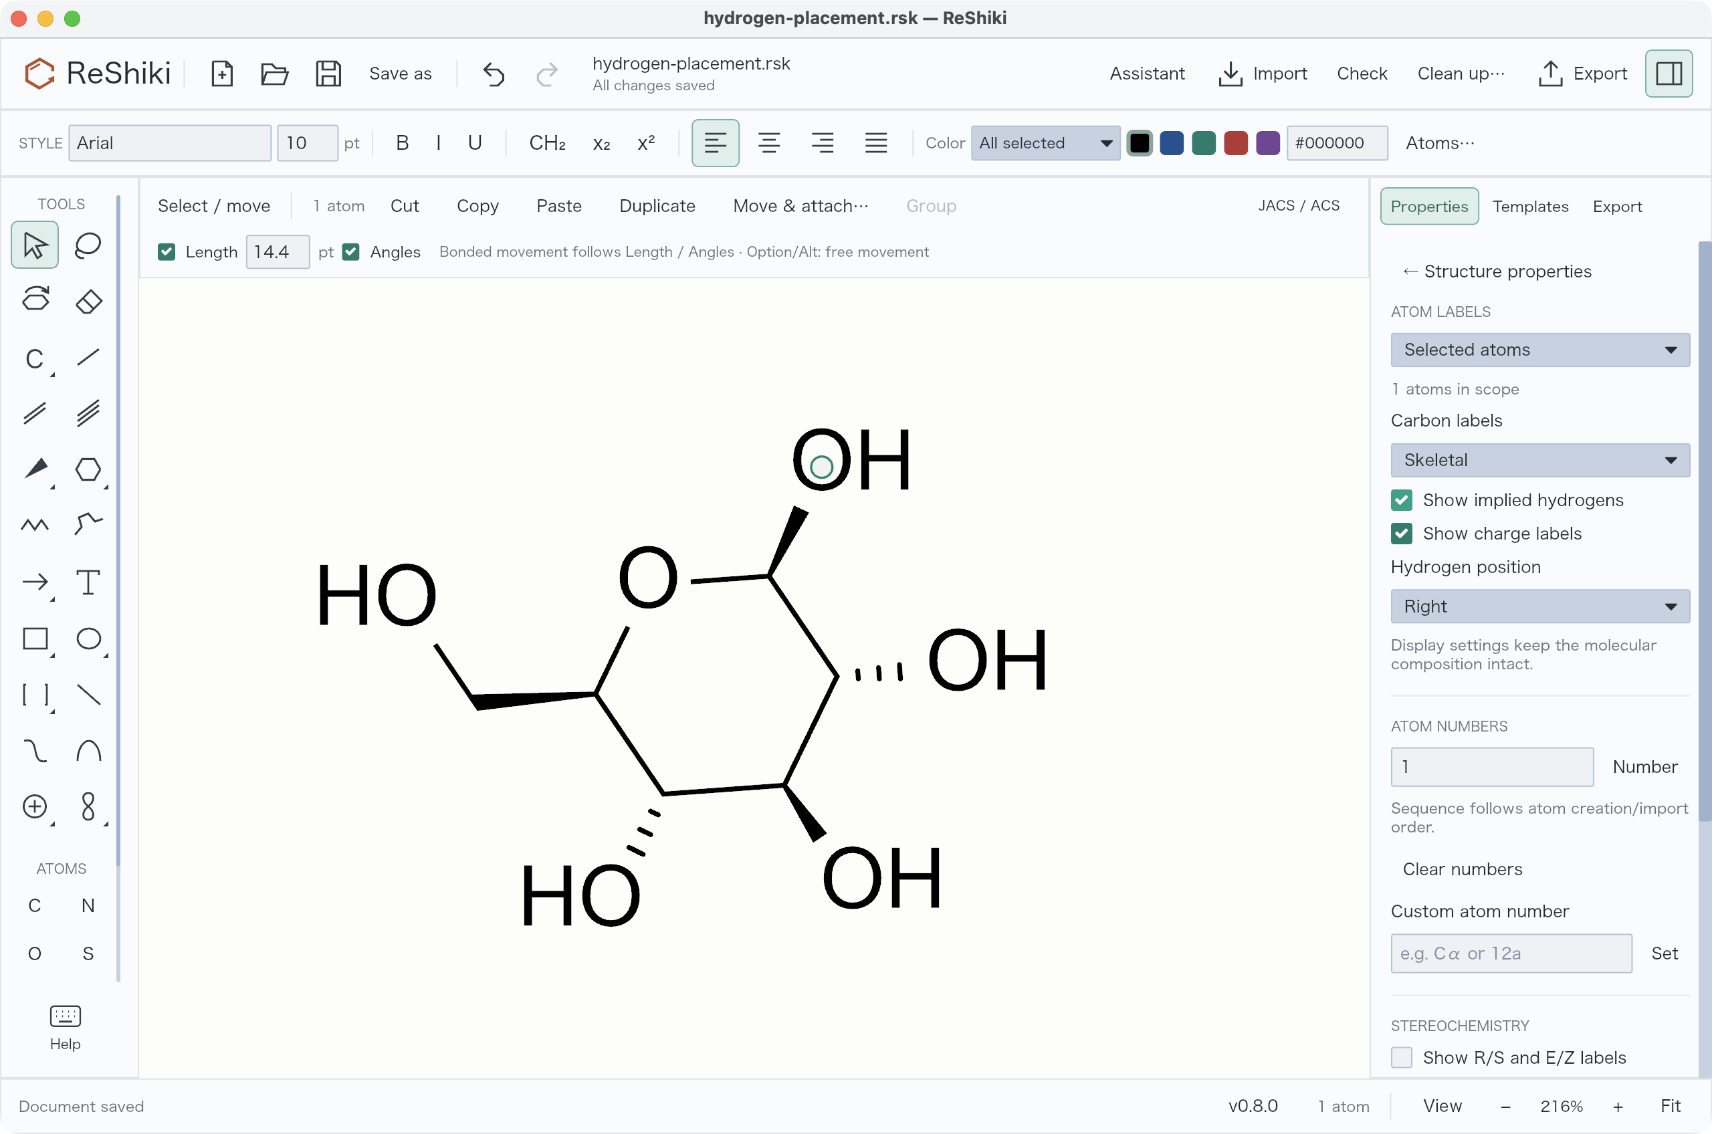Choose the double bond tool

coord(35,413)
